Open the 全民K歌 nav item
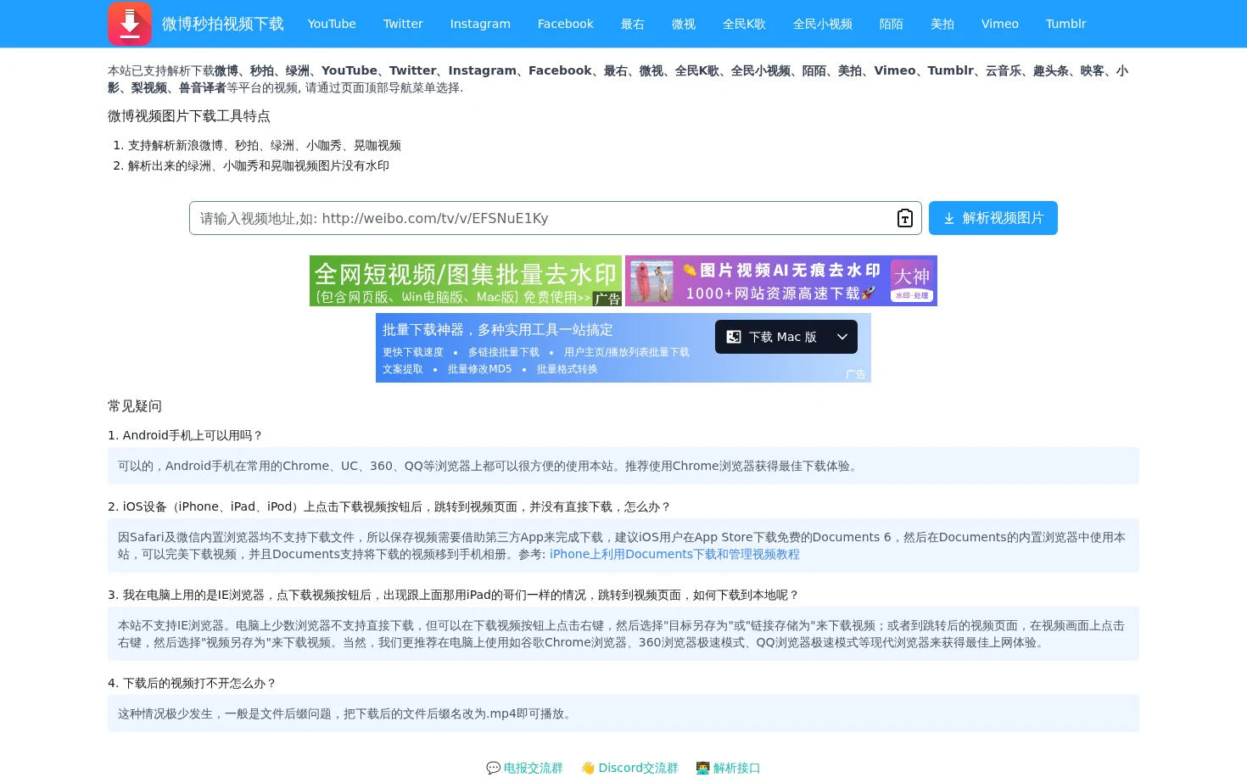This screenshot has width=1247, height=783. [x=744, y=24]
